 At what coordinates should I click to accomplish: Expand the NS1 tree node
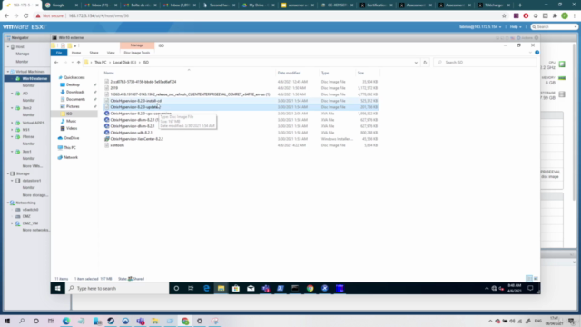pos(12,130)
